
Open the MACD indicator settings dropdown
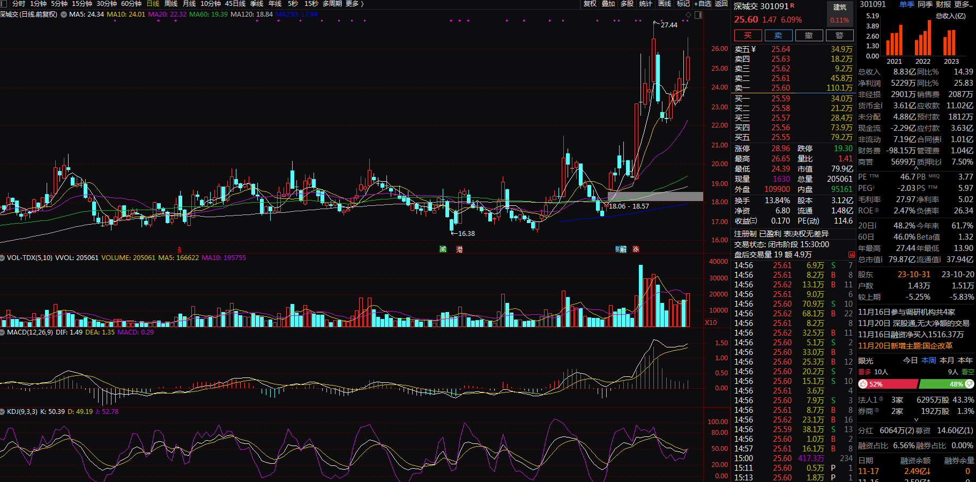point(3,332)
